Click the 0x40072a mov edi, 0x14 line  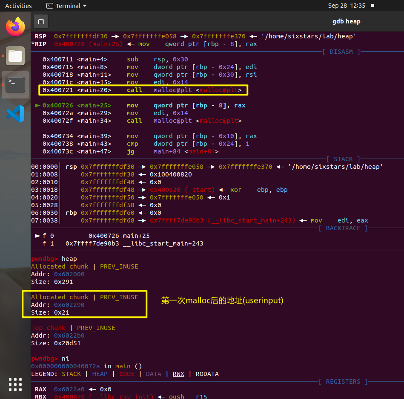[115, 113]
